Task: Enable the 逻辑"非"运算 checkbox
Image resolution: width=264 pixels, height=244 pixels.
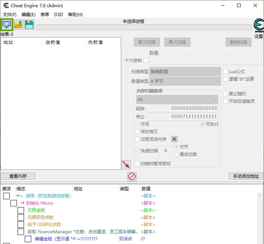Action: pyautogui.click(x=226, y=79)
